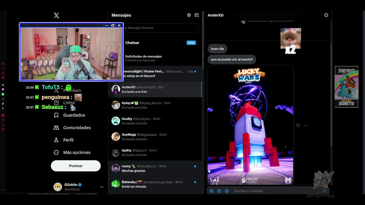Click the Postear button
Viewport: 365px width, 205px height.
coord(76,166)
